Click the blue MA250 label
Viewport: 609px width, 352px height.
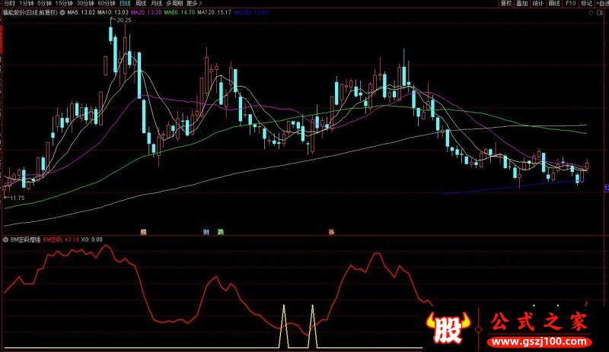click(x=251, y=12)
